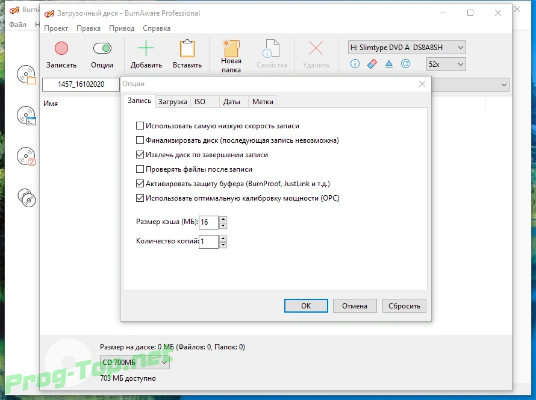Refresh drive with circular arrow icon

click(405, 64)
